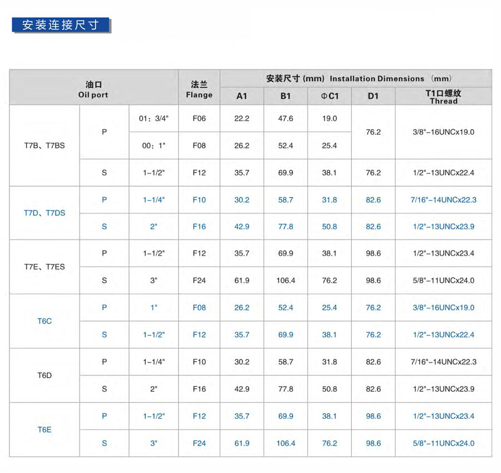The height and width of the screenshot is (473, 501).
Task: Click 61.9 A1 value in T6E row
Action: point(242,444)
